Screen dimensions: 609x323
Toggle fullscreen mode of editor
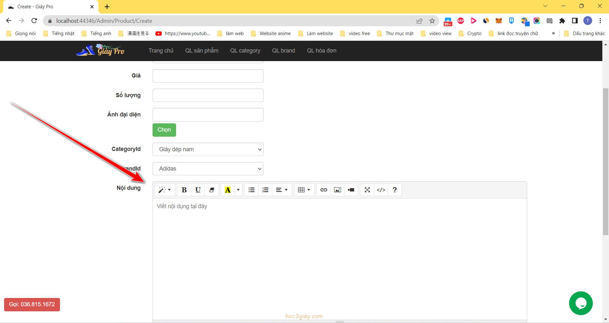click(367, 190)
